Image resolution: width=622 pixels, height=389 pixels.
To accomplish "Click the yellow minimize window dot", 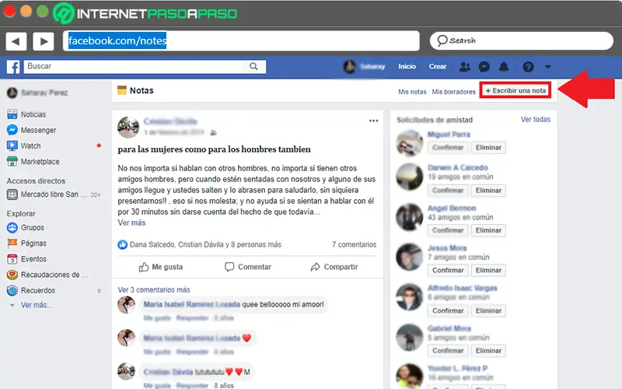I will coord(26,11).
